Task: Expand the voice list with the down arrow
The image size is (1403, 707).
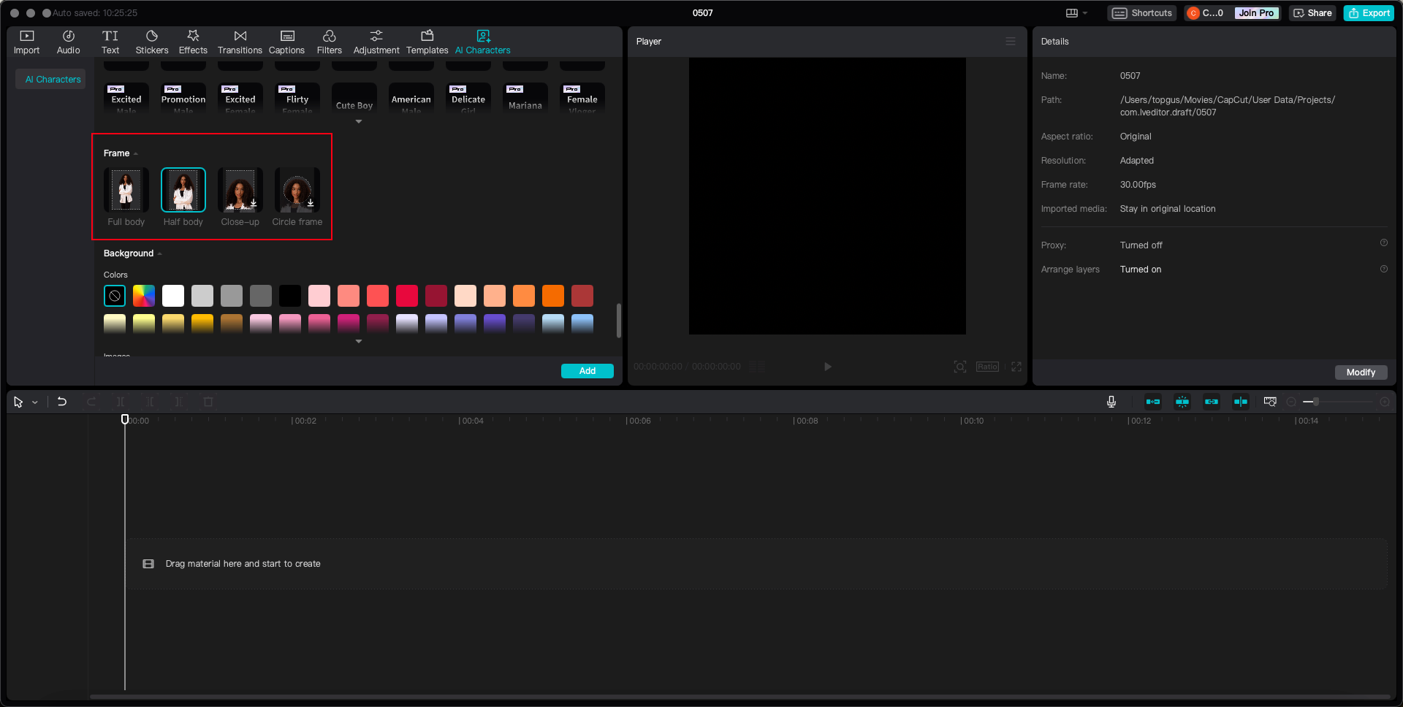Action: [x=359, y=121]
